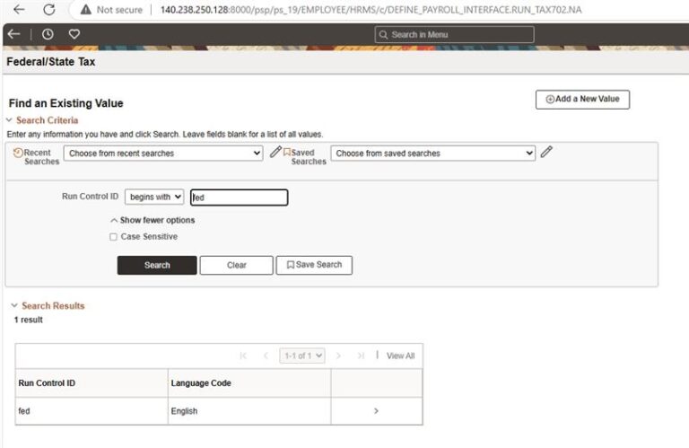Enable the Case Sensitive checkbox
Viewport: 689px width, 448px height.
pyautogui.click(x=113, y=237)
